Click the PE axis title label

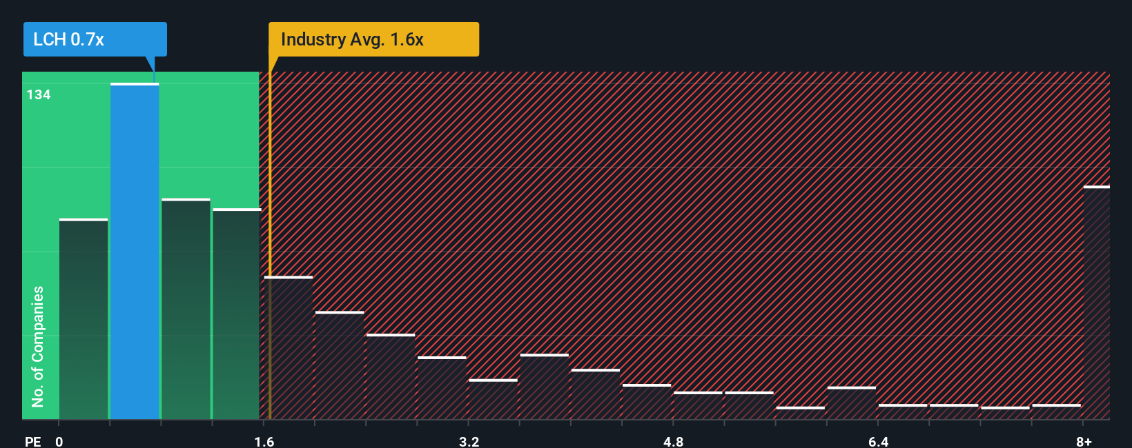pyautogui.click(x=33, y=441)
